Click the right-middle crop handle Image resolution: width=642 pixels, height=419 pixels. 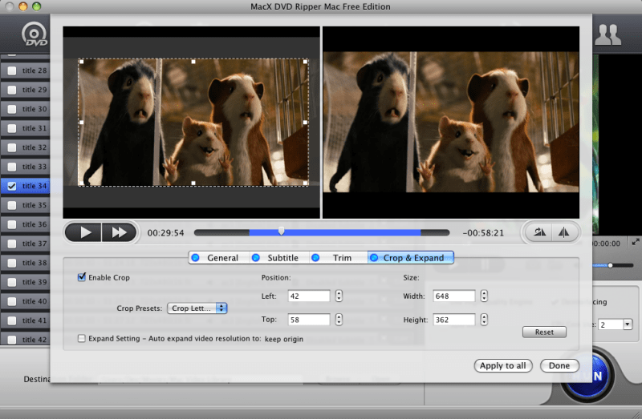(x=306, y=123)
